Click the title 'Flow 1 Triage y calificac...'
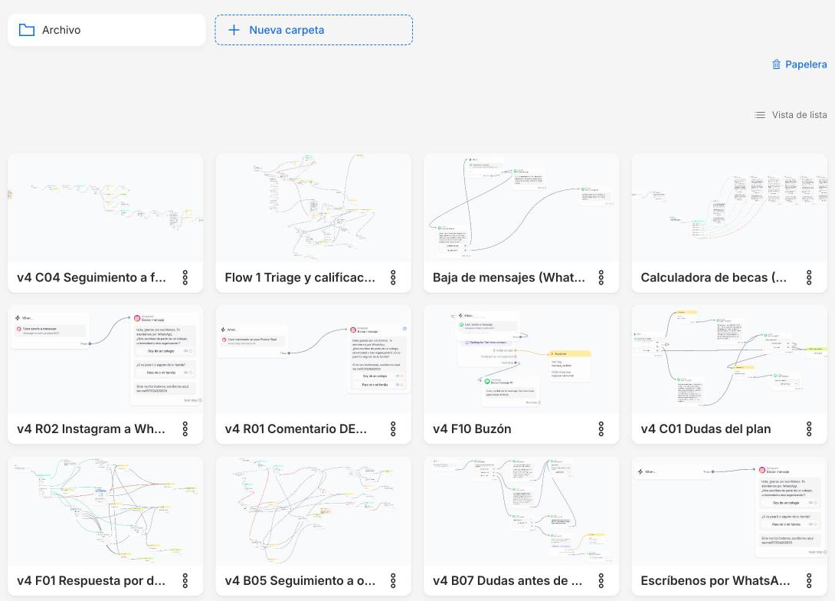The image size is (835, 601). tap(300, 278)
